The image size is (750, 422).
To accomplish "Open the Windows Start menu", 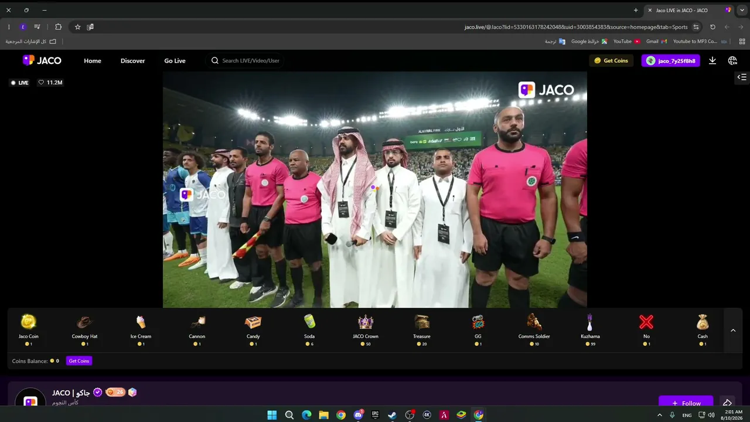I will pos(272,415).
